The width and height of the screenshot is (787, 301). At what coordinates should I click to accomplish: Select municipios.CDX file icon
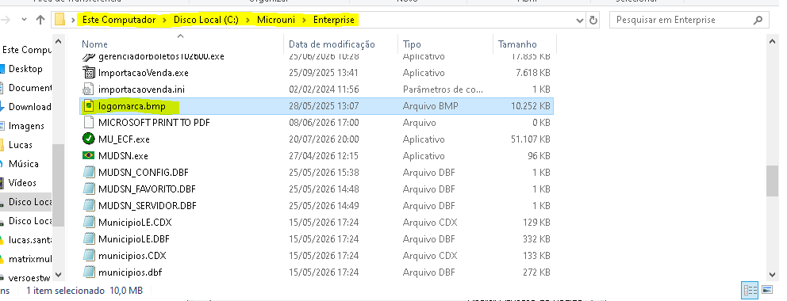(x=89, y=255)
